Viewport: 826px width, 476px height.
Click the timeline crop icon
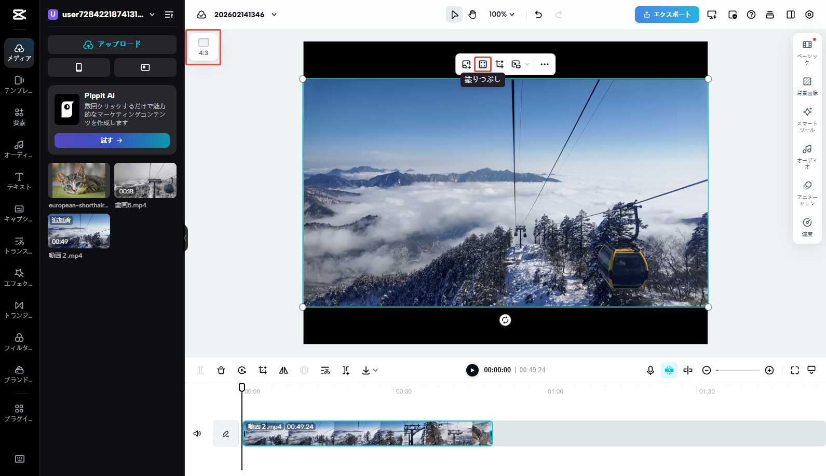tap(263, 370)
